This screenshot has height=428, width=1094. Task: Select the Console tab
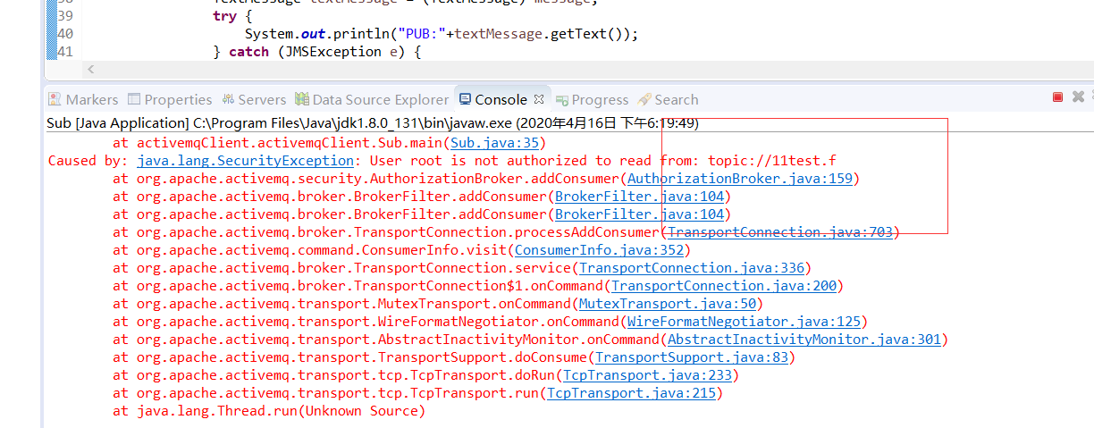click(x=493, y=99)
